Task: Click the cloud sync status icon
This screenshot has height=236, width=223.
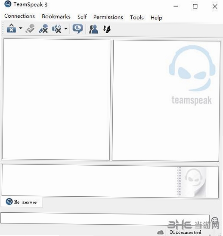Action: click(x=160, y=232)
